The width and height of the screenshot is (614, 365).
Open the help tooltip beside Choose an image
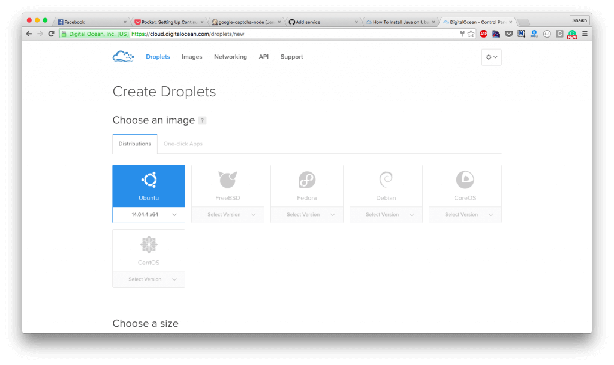[202, 120]
